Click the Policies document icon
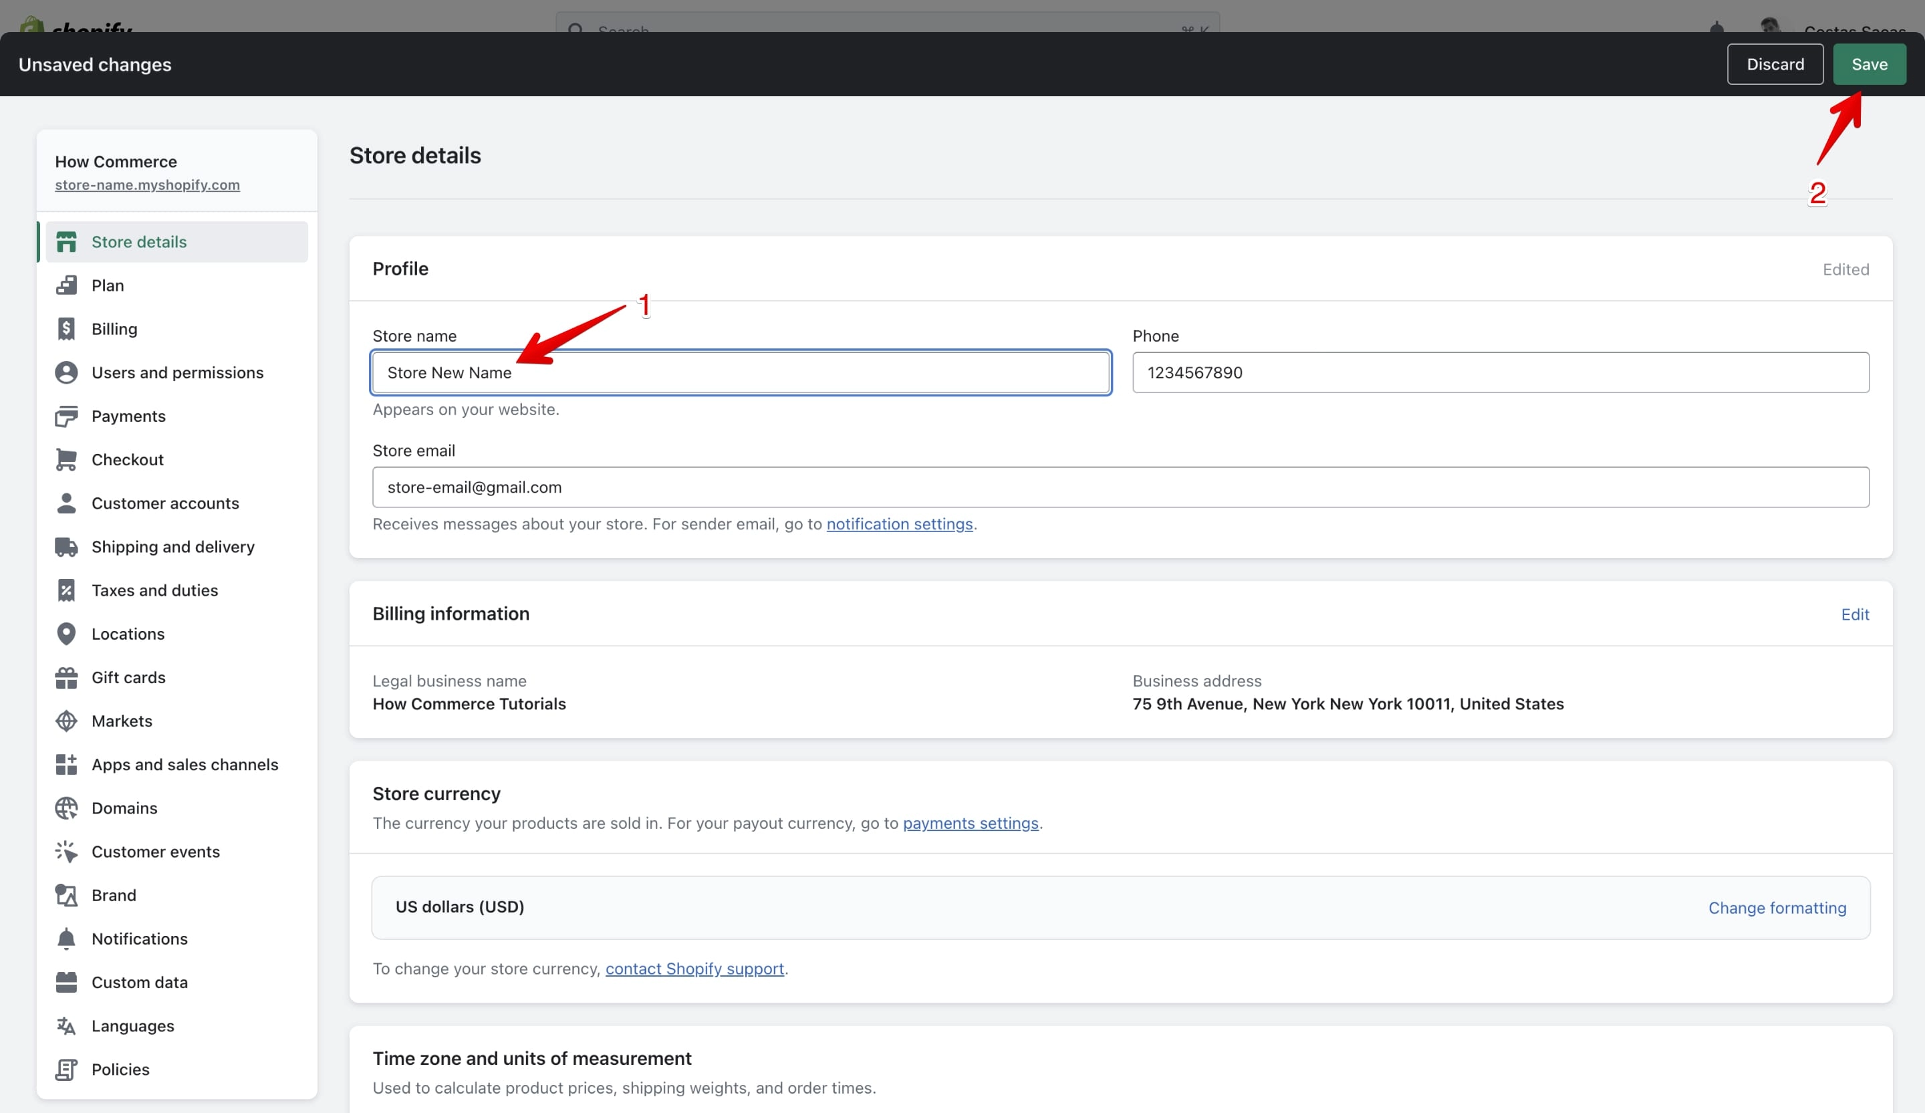 (x=66, y=1070)
